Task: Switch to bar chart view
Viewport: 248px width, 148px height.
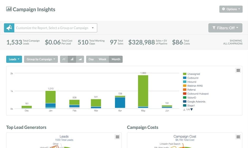Action: (x=72, y=59)
